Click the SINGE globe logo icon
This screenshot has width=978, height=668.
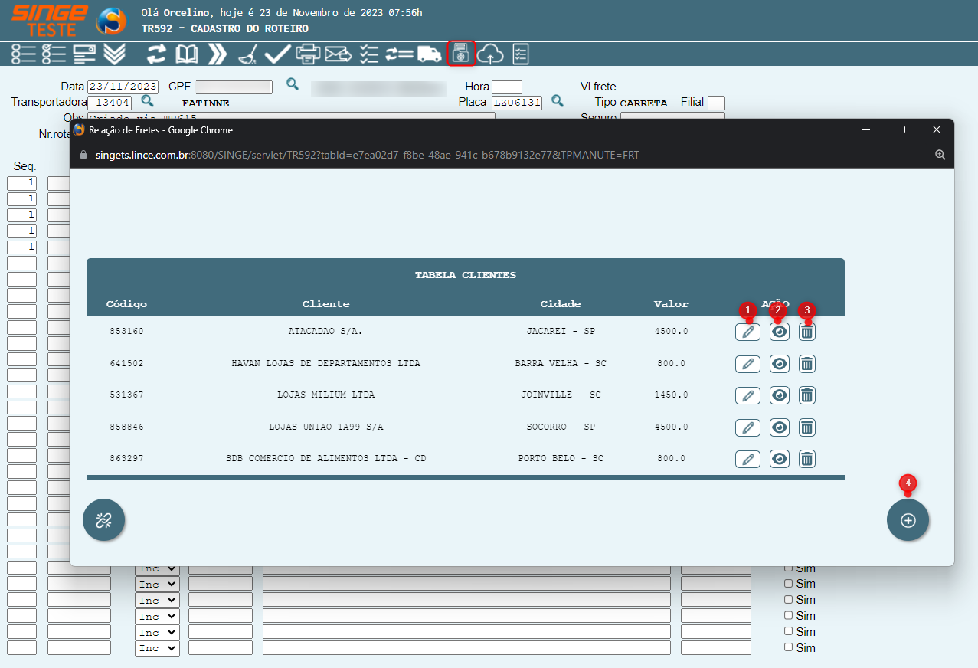click(111, 21)
